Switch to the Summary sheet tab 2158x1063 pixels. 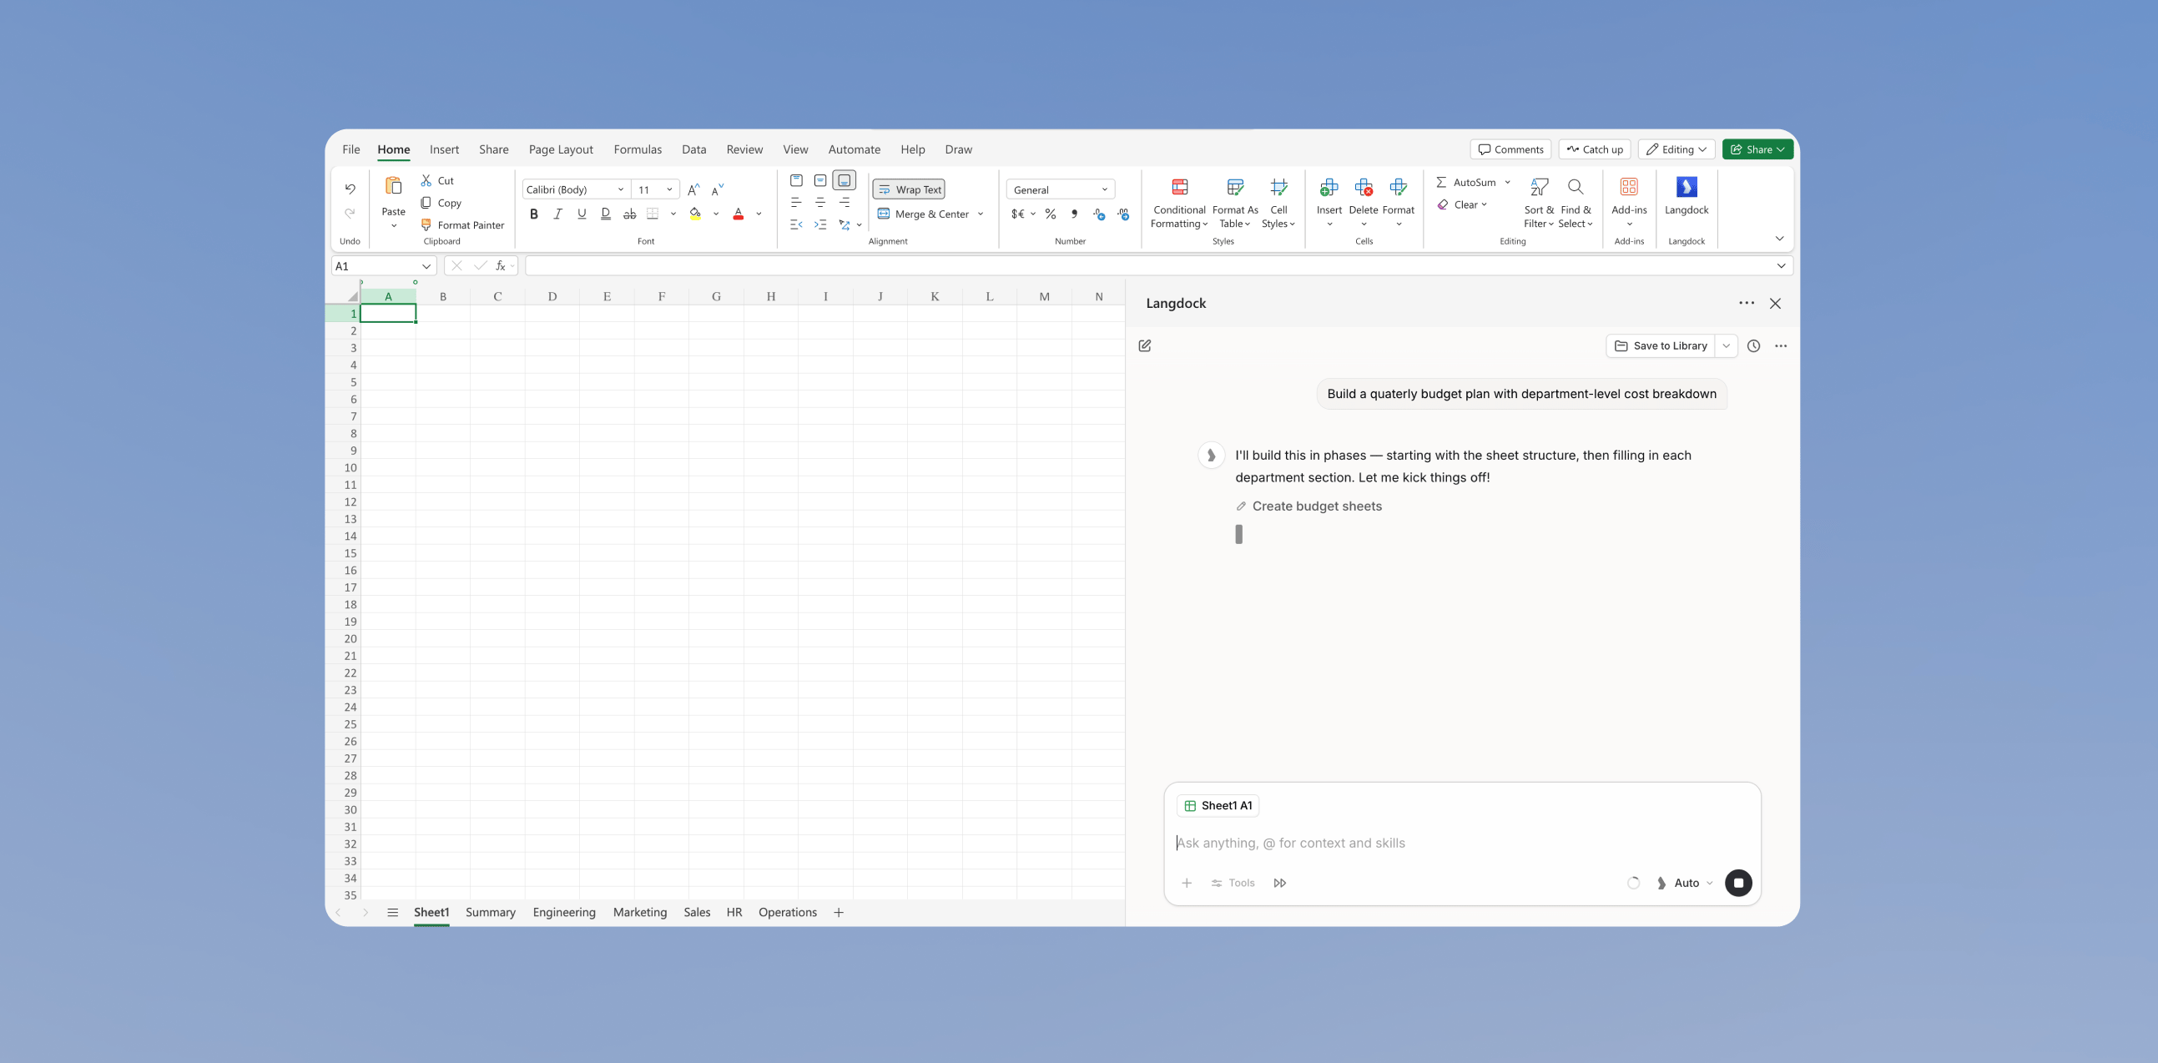pos(490,912)
